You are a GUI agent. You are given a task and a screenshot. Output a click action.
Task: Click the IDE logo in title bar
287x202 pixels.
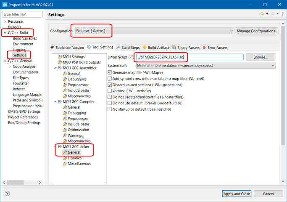[5, 5]
